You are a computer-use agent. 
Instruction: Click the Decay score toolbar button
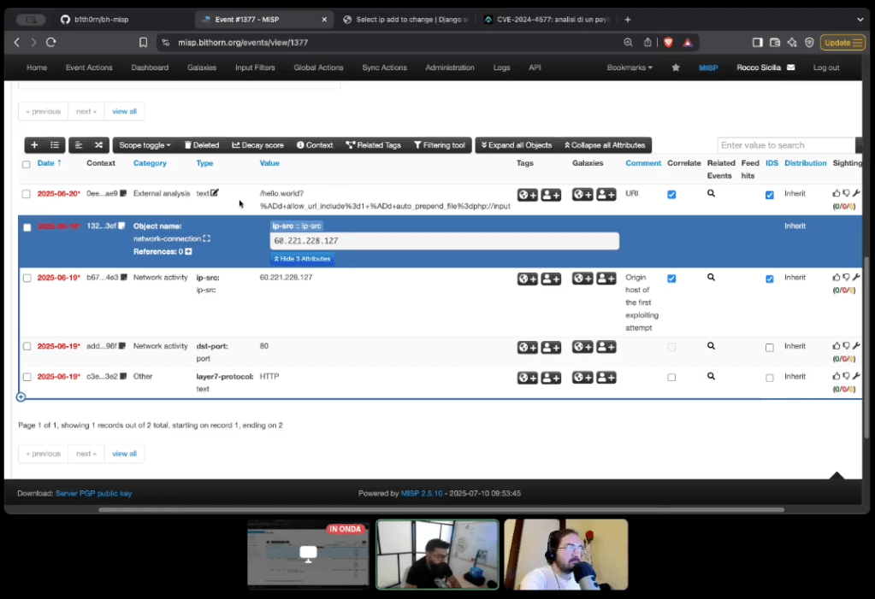pyautogui.click(x=257, y=145)
